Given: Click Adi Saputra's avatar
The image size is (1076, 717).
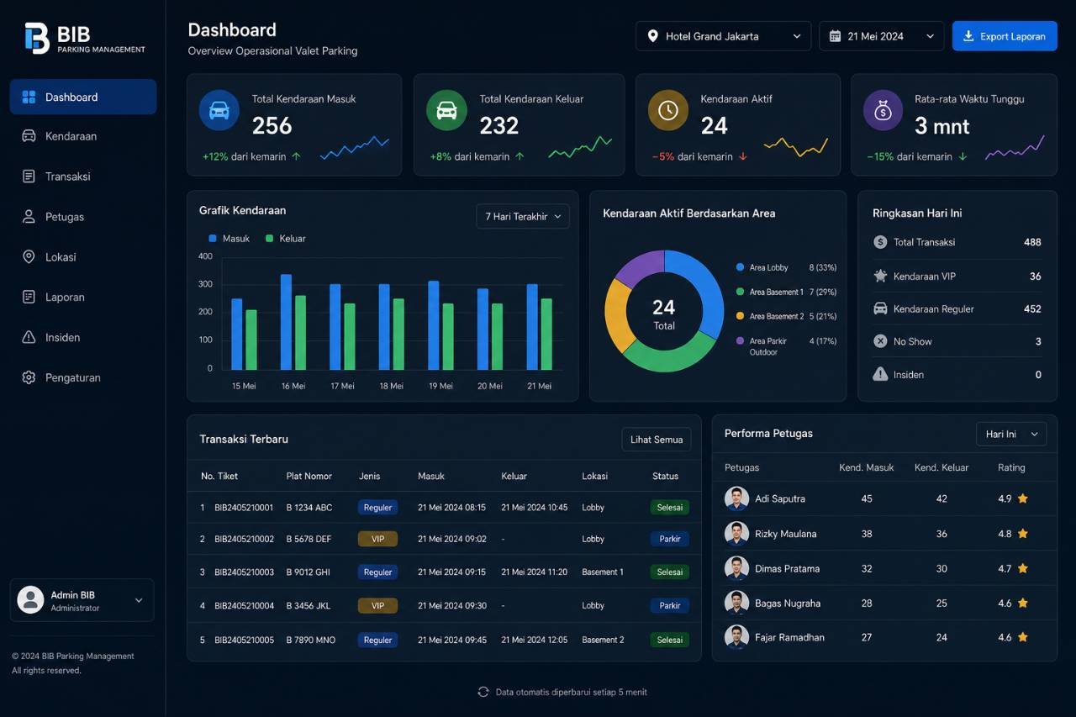Looking at the screenshot, I should pos(736,498).
